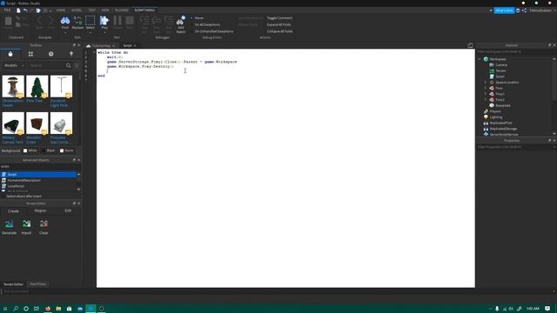557x313 pixels.
Task: Open the Find dropdown arrow
Action: coord(65,33)
